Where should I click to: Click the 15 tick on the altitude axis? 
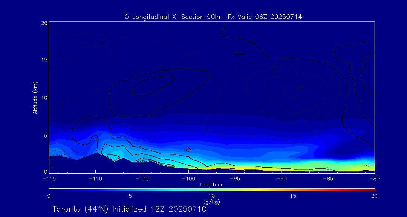tap(44, 60)
